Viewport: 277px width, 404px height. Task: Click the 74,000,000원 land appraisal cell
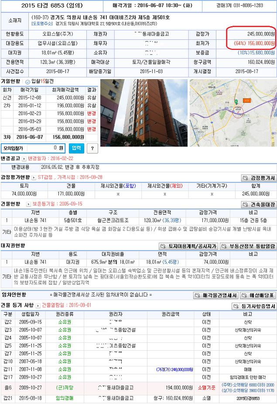click(24, 194)
